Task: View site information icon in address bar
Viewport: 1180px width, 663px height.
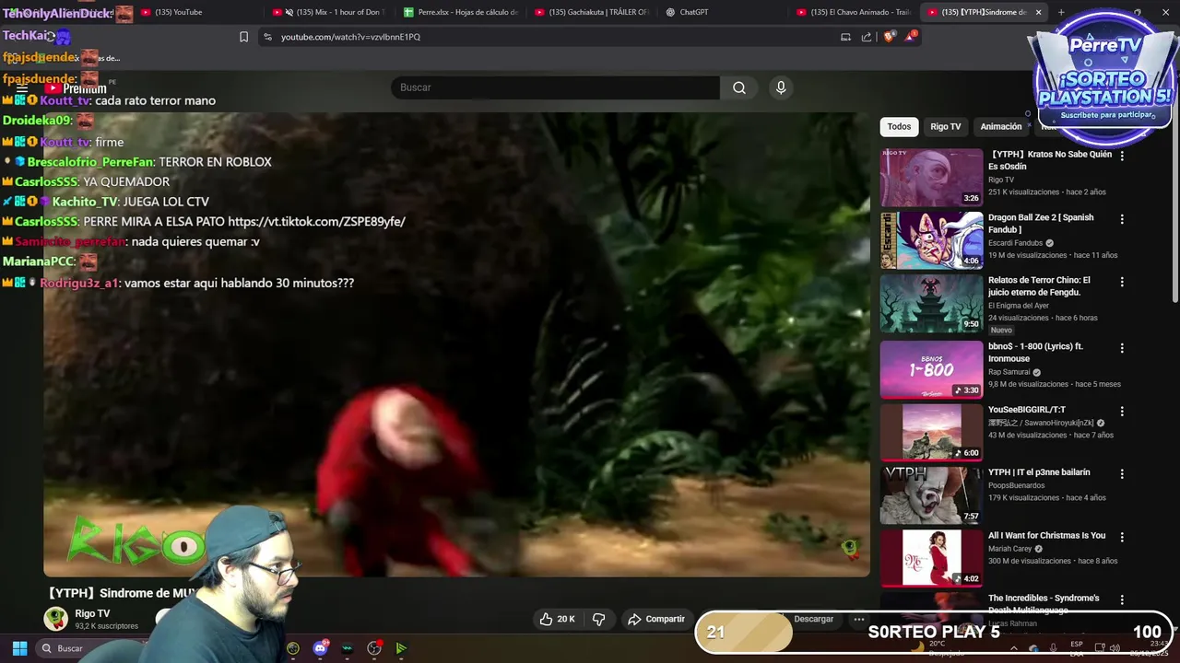Action: [267, 37]
